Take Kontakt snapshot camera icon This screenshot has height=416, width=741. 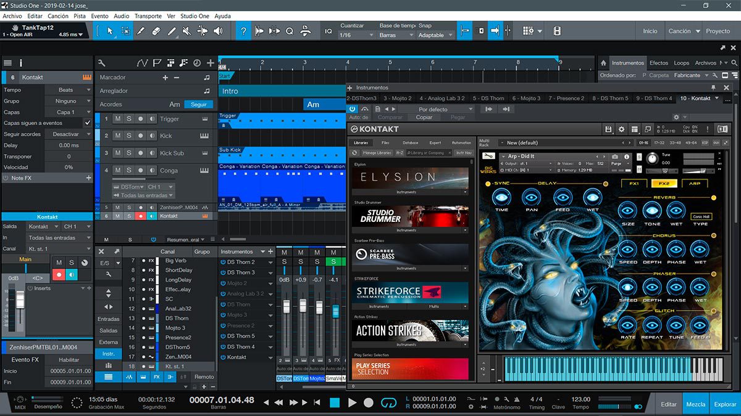tap(615, 157)
